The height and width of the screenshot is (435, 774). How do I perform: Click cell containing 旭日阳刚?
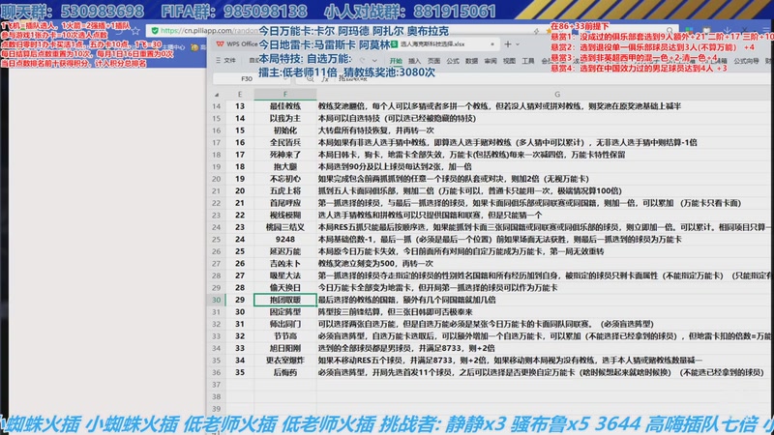pos(284,348)
